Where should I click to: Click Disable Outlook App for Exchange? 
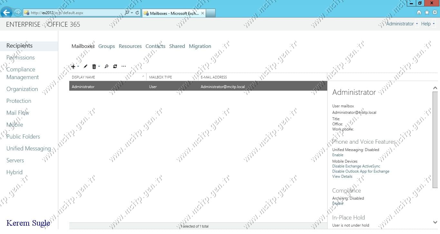361,171
